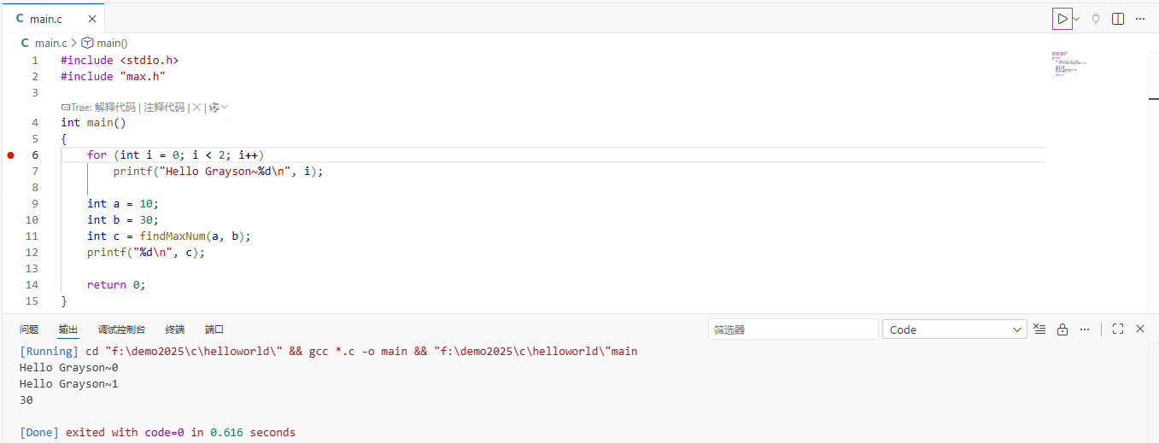Open the run options dropdown arrow
This screenshot has width=1159, height=443.
(1076, 19)
